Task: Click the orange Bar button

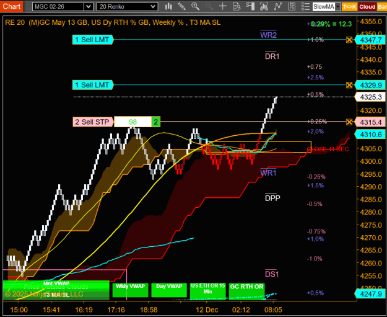Action: [382, 7]
